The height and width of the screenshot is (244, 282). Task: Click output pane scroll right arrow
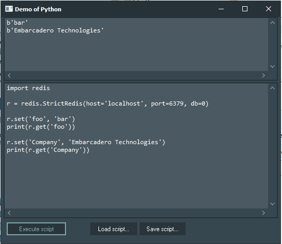263,75
